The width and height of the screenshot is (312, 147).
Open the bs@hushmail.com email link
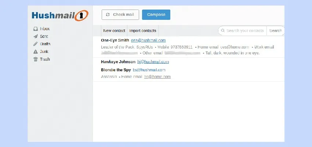(149, 70)
